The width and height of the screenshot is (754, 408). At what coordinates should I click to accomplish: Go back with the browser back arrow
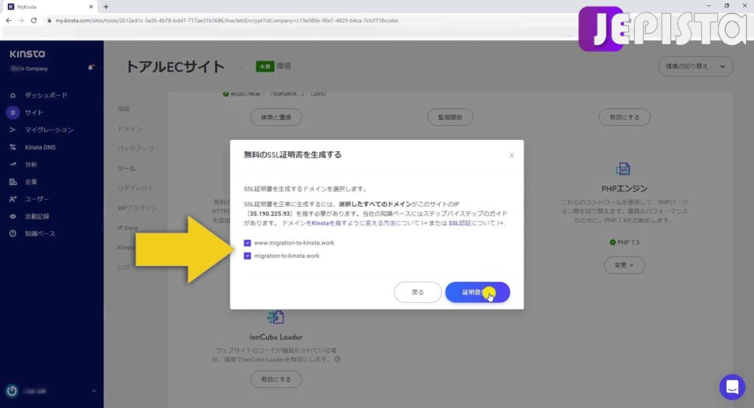click(9, 21)
